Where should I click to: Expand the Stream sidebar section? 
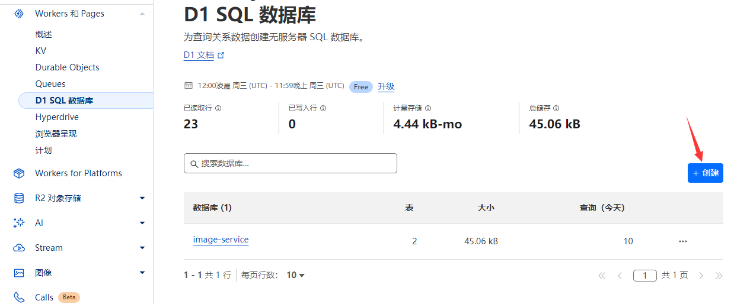[x=142, y=248]
